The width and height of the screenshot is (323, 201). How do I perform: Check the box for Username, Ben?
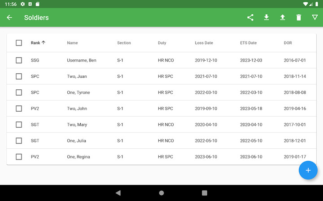(x=19, y=60)
